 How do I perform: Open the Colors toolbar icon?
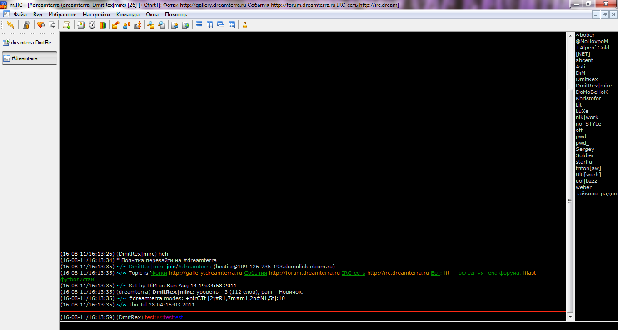coord(103,25)
